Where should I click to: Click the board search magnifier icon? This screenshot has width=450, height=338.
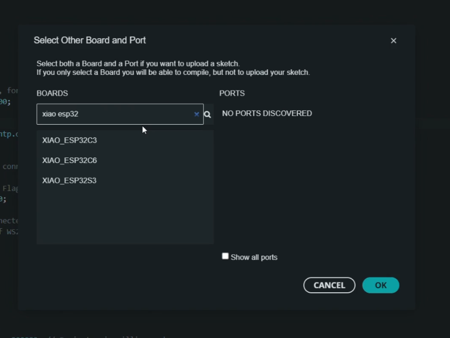pos(207,115)
